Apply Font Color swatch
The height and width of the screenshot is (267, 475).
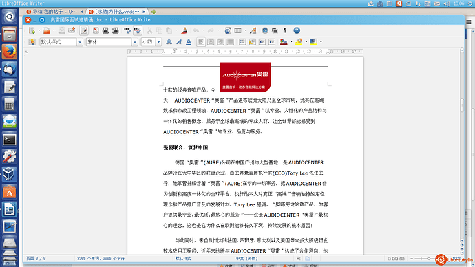pos(284,42)
